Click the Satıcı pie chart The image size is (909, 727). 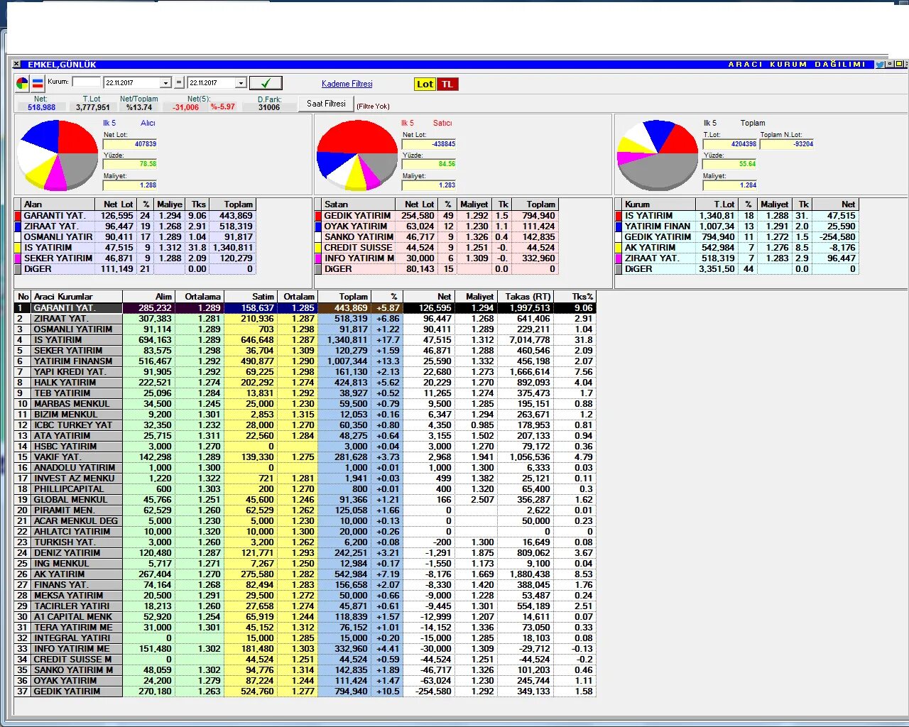pyautogui.click(x=356, y=155)
